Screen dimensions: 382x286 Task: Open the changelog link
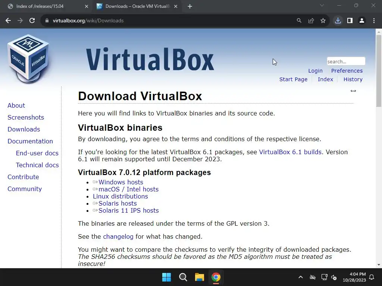tap(118, 236)
